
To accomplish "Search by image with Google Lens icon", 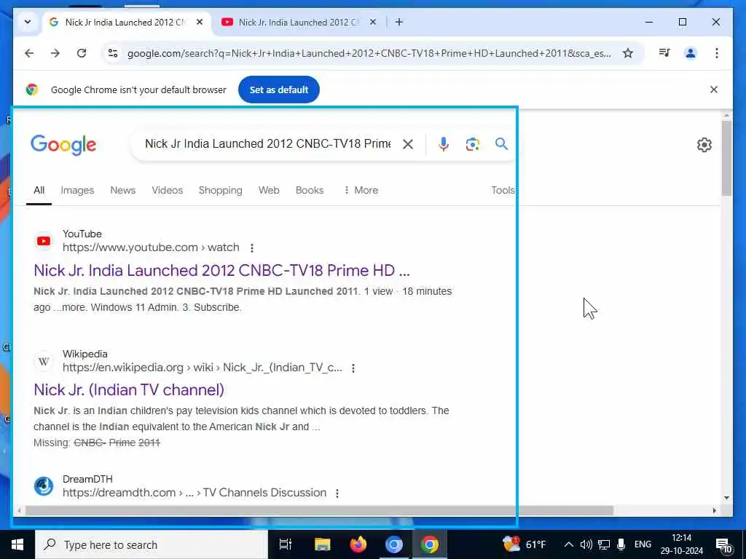I will click(472, 144).
